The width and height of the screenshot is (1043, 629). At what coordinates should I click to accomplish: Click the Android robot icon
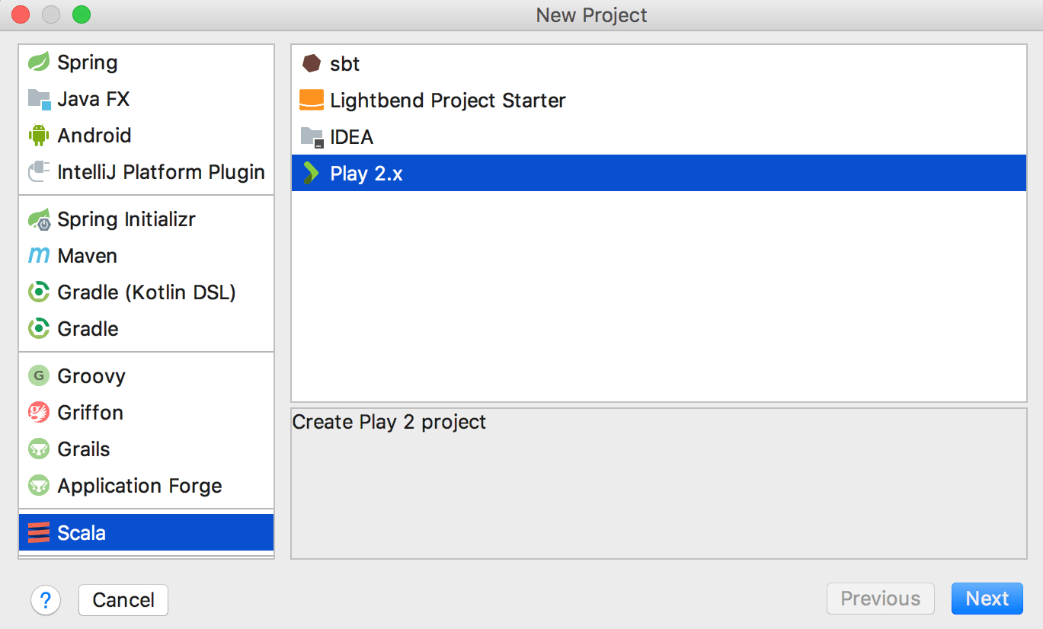(x=39, y=136)
